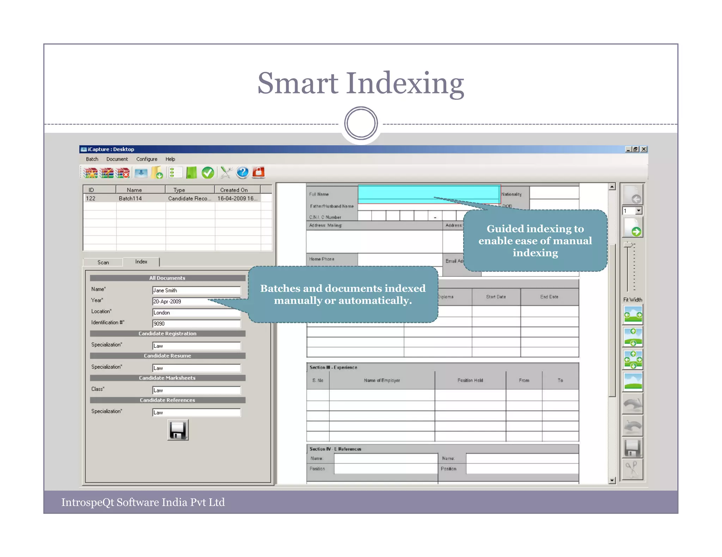Click the red padlock icon

tap(258, 172)
